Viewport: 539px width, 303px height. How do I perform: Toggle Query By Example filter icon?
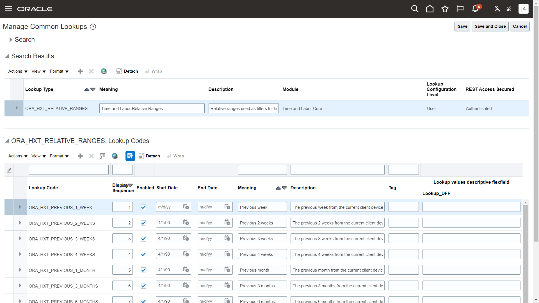(x=130, y=156)
